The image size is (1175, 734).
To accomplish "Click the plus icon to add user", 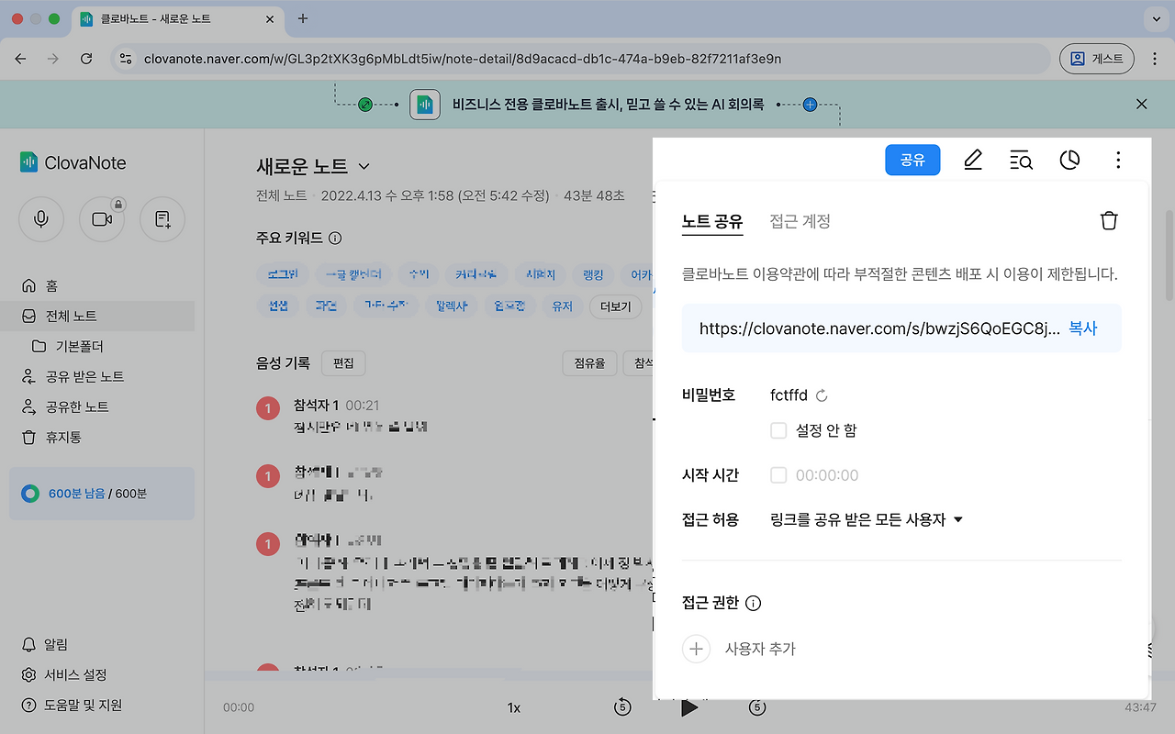I will pos(696,649).
